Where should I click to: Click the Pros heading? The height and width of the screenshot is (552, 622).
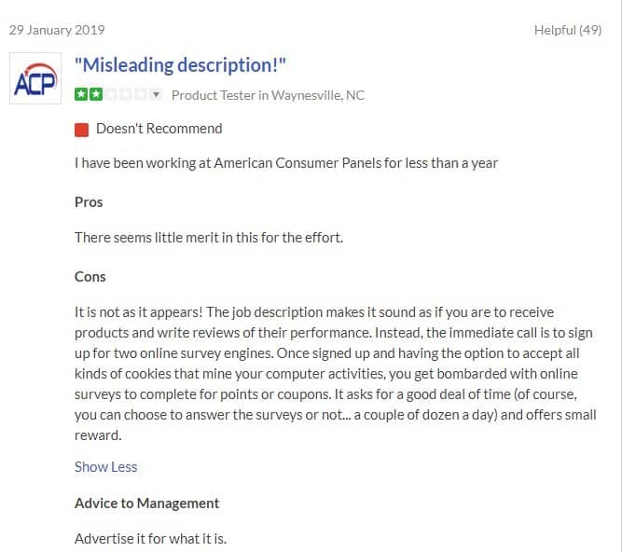[x=89, y=201]
